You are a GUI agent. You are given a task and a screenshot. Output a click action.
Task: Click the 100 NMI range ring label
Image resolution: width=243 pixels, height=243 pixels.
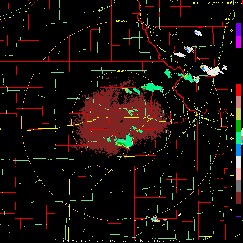click(121, 21)
